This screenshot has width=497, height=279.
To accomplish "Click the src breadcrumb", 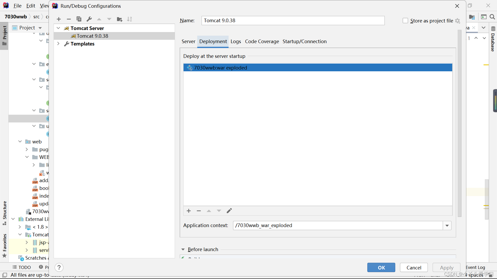I will pos(36,17).
